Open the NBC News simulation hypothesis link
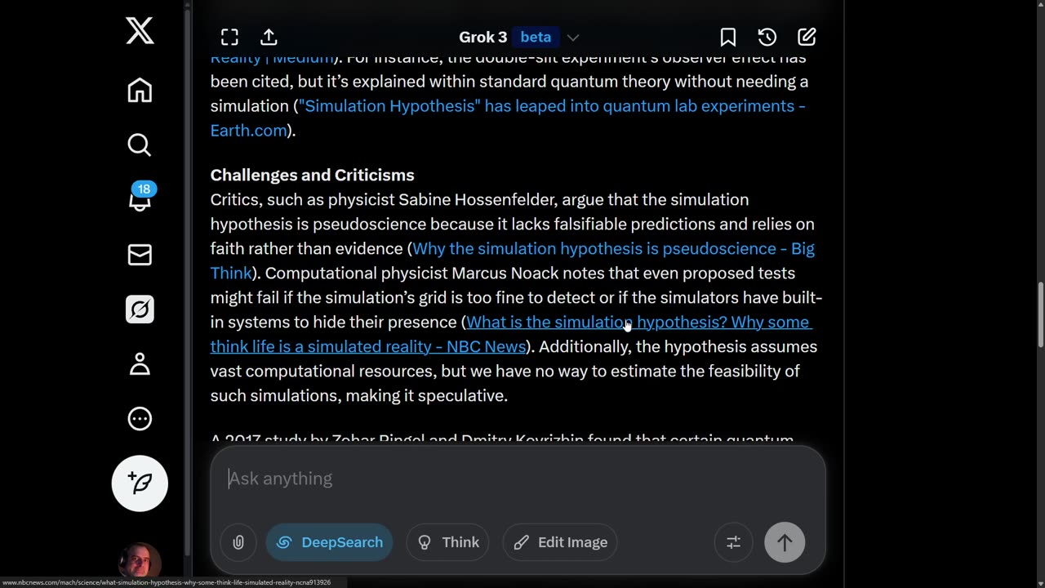1045x588 pixels. (x=511, y=334)
